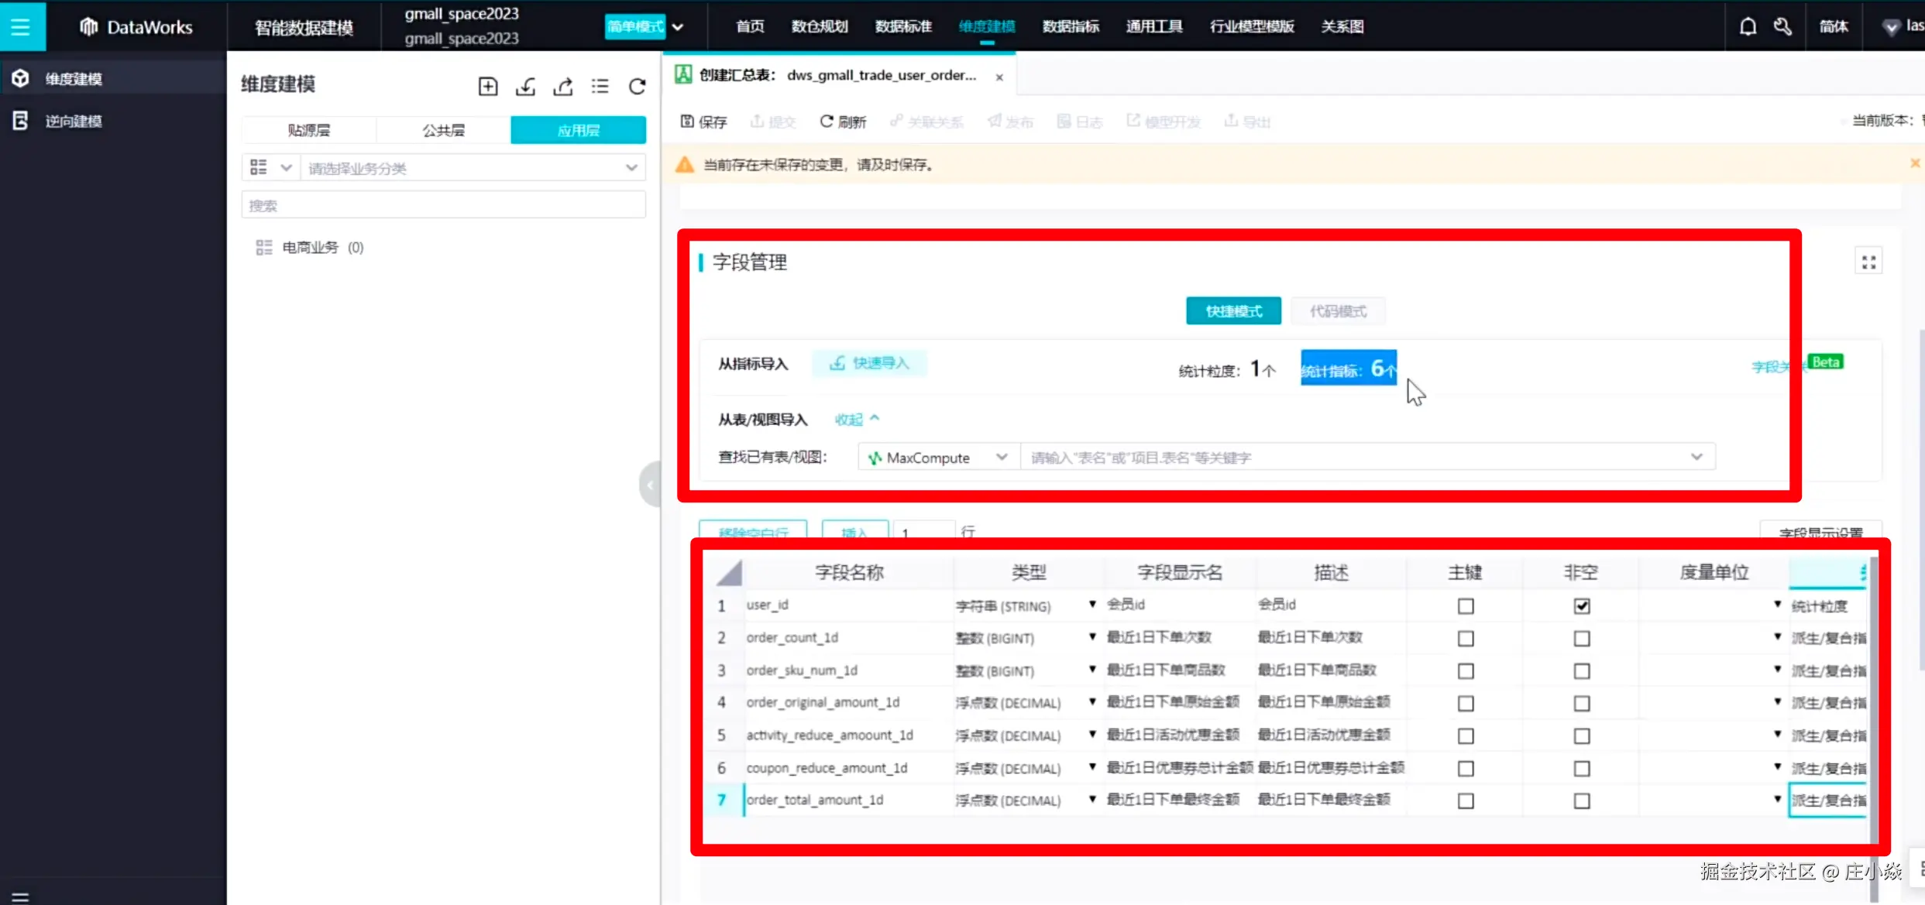Check the 主键 checkbox for user_id row
This screenshot has width=1925, height=905.
click(1465, 606)
